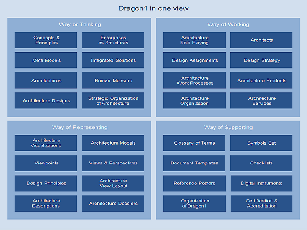Open Architecture Visualizations

[46, 143]
